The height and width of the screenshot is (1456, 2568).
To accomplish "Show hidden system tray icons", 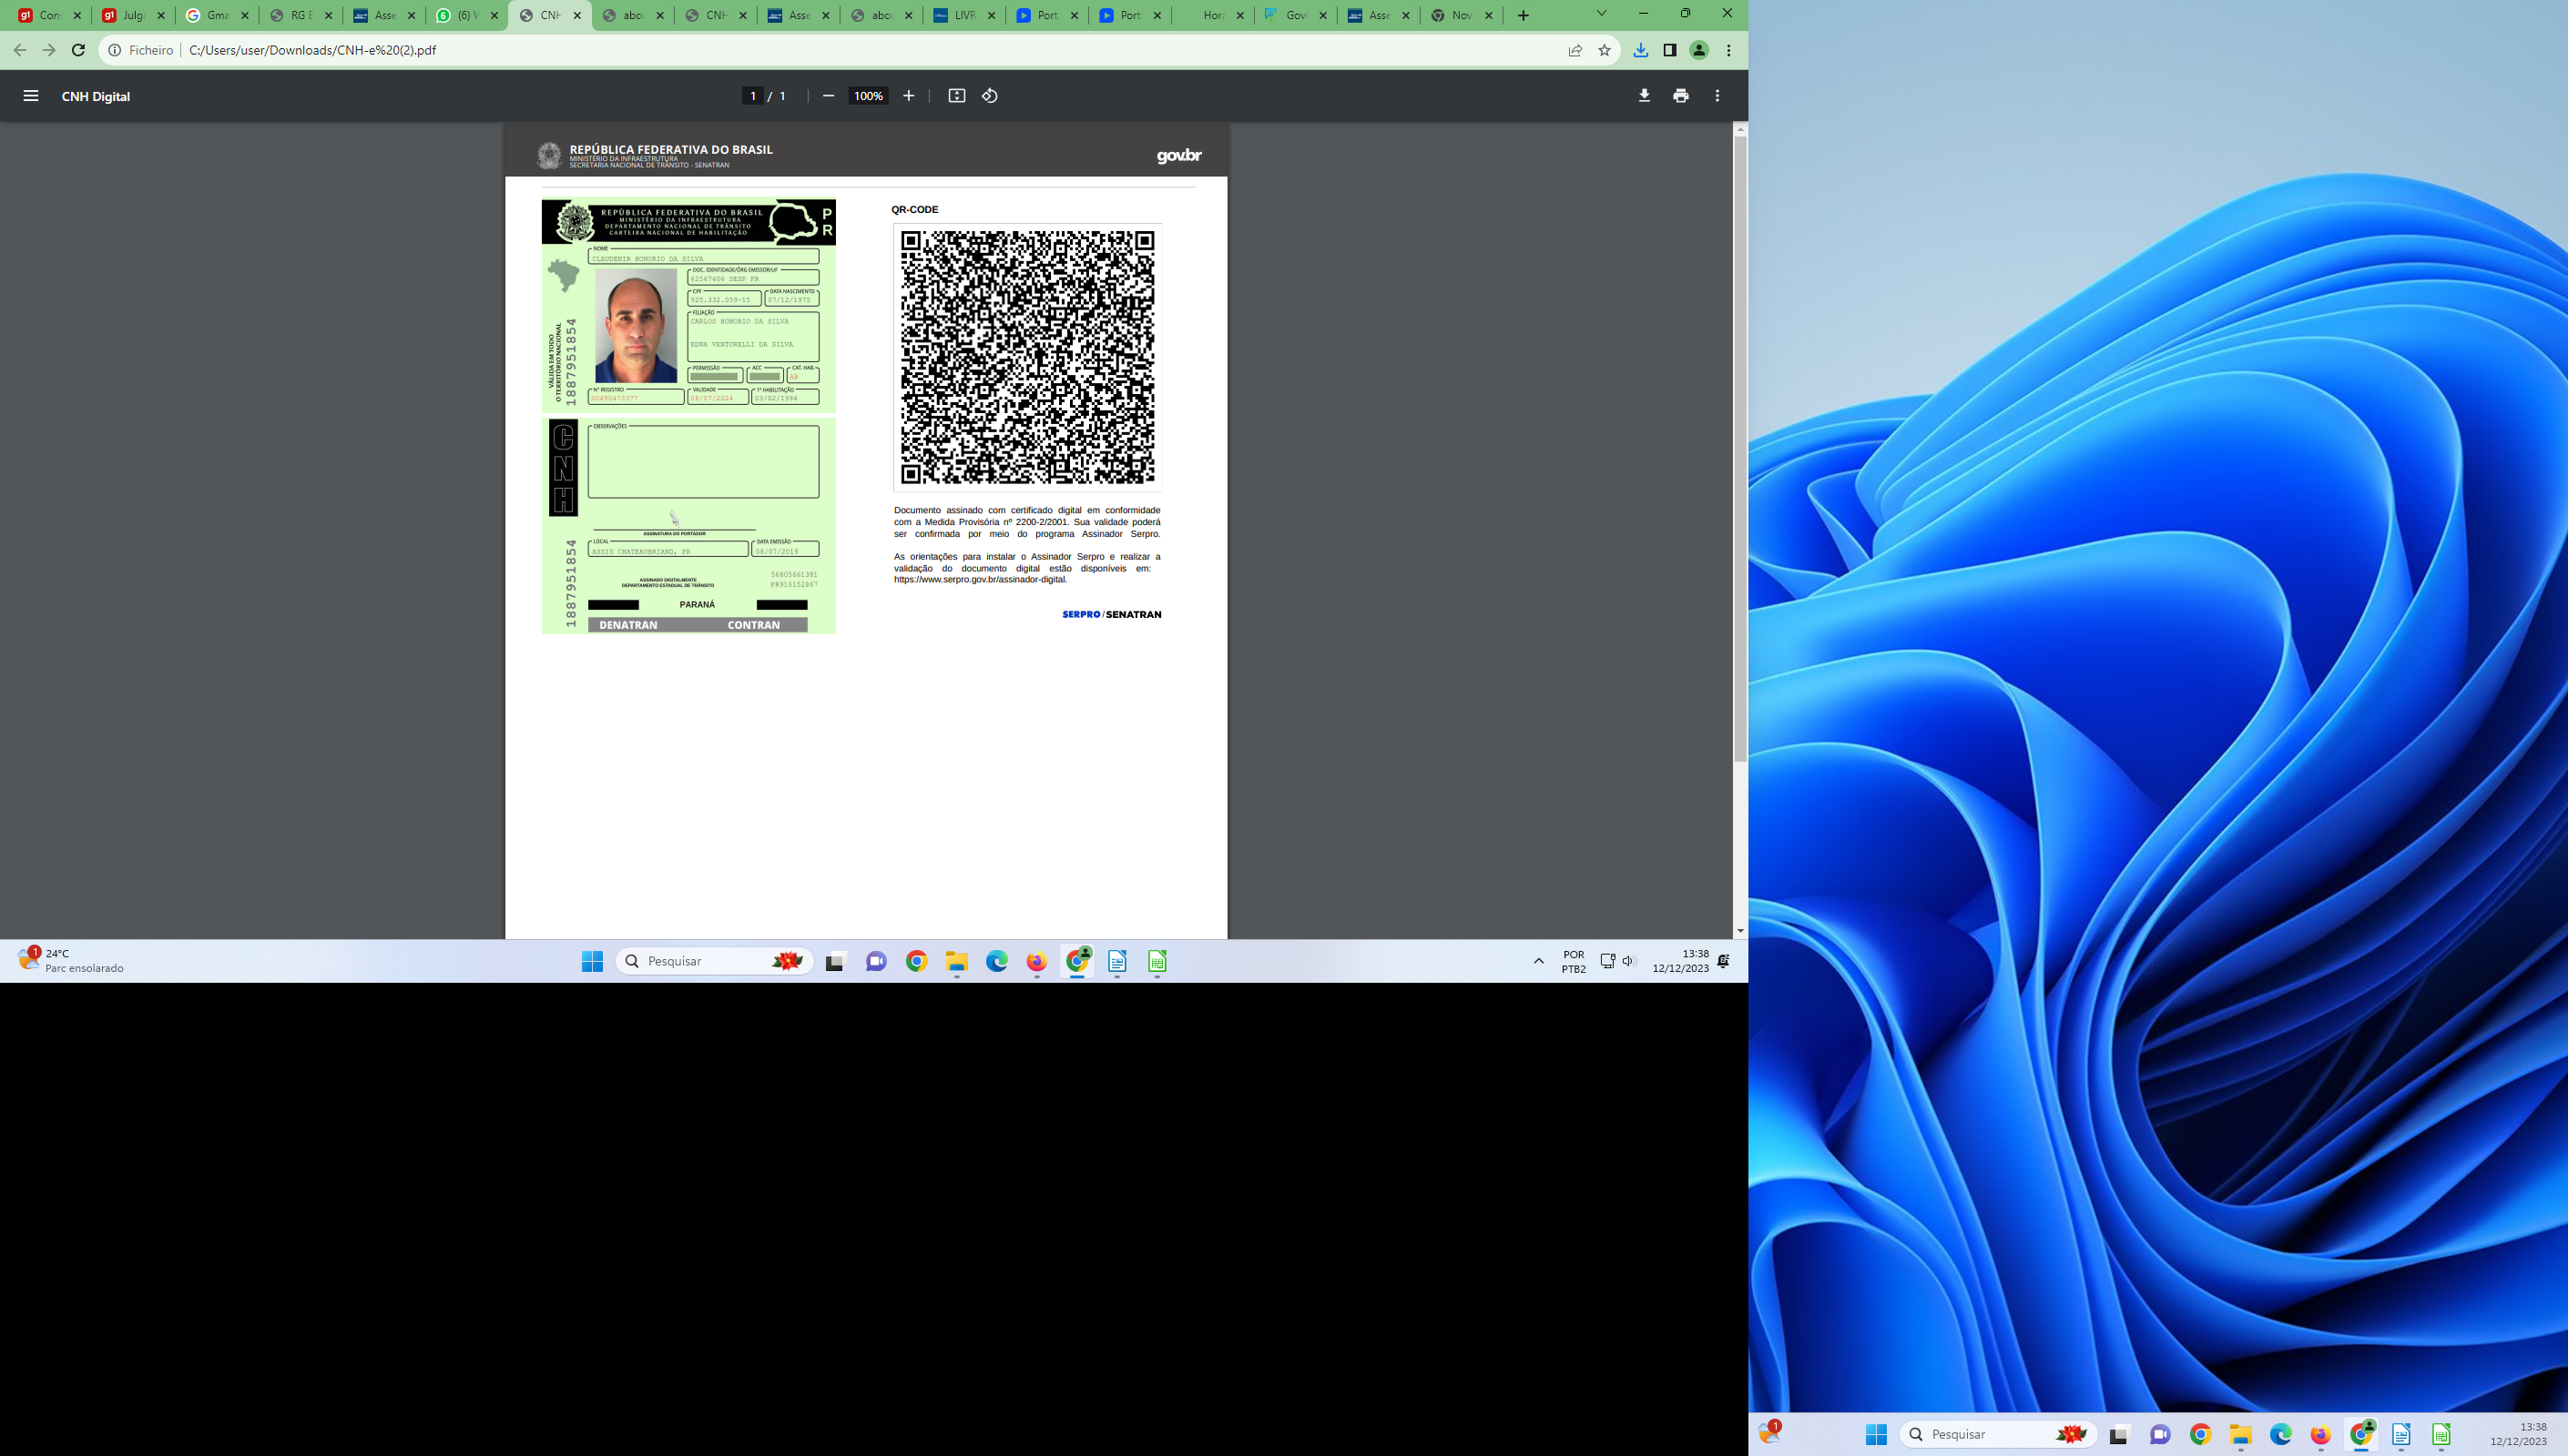I will [x=1539, y=961].
